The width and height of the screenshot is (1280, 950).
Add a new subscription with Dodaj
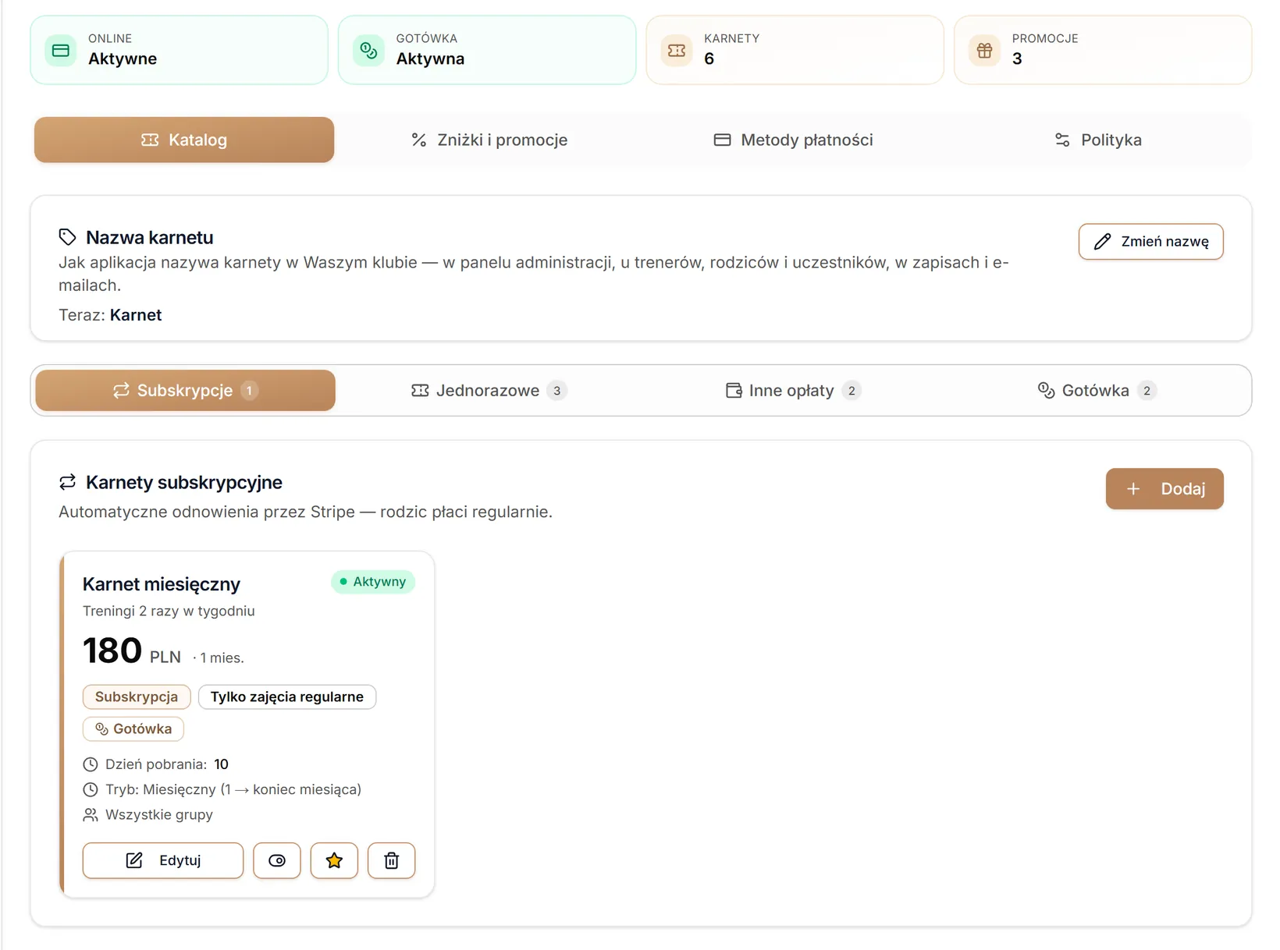point(1164,489)
